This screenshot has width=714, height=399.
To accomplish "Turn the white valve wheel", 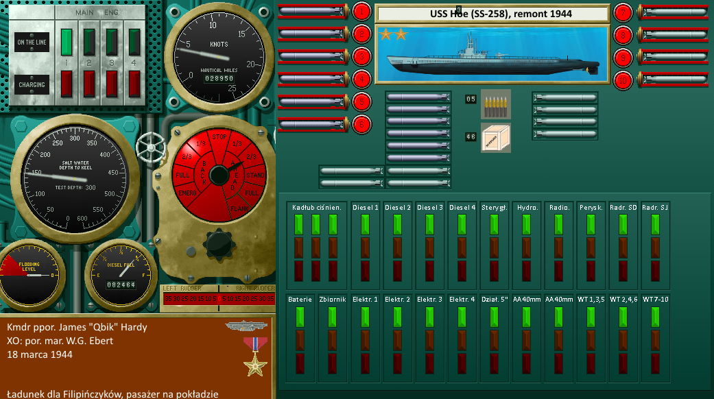I will (x=147, y=146).
